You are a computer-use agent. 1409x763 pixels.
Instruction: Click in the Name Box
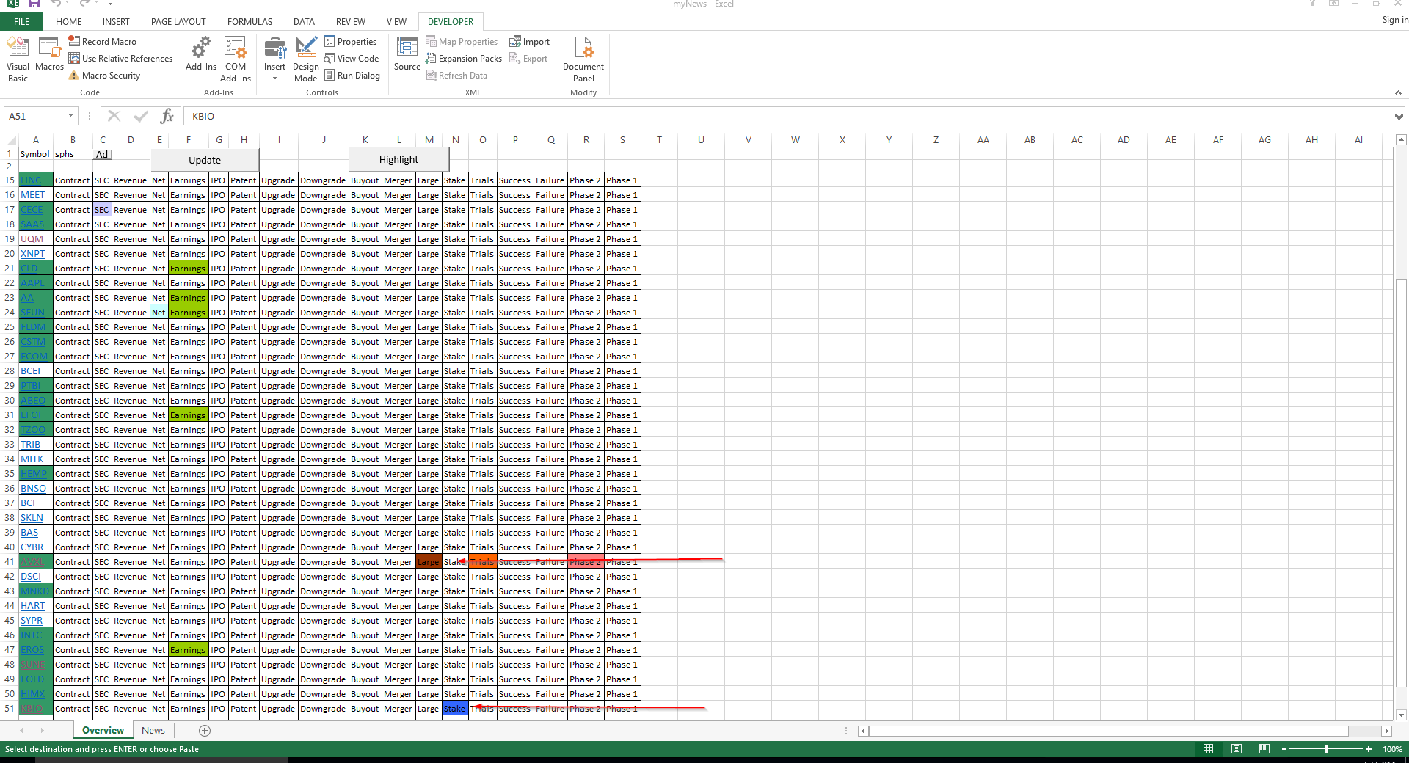pos(34,116)
